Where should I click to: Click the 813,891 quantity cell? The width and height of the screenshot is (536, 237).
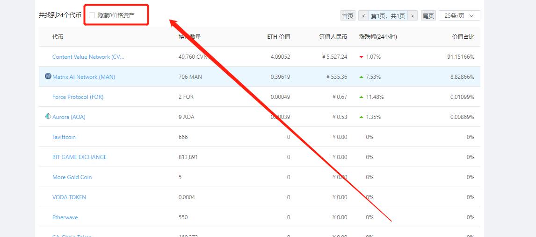click(188, 157)
